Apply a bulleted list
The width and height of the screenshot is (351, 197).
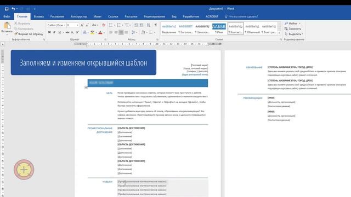(111, 25)
